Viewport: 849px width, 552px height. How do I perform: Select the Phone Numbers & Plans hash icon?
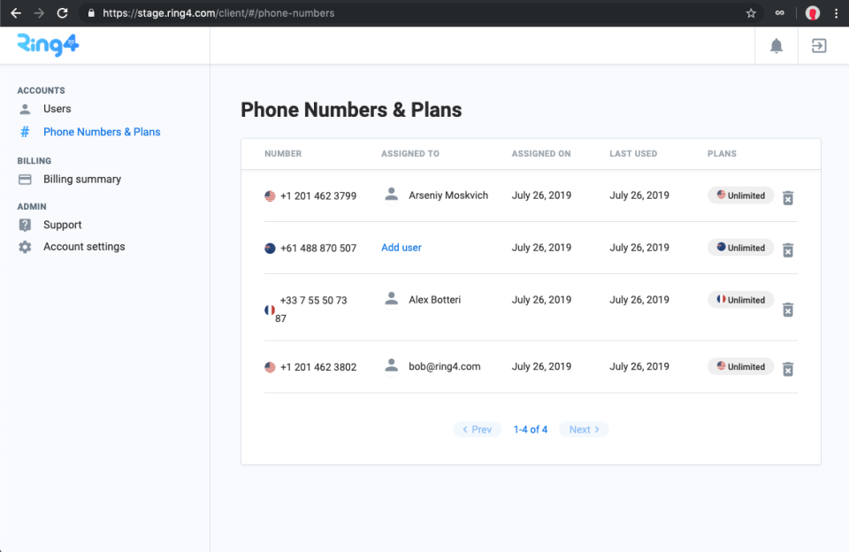(24, 131)
